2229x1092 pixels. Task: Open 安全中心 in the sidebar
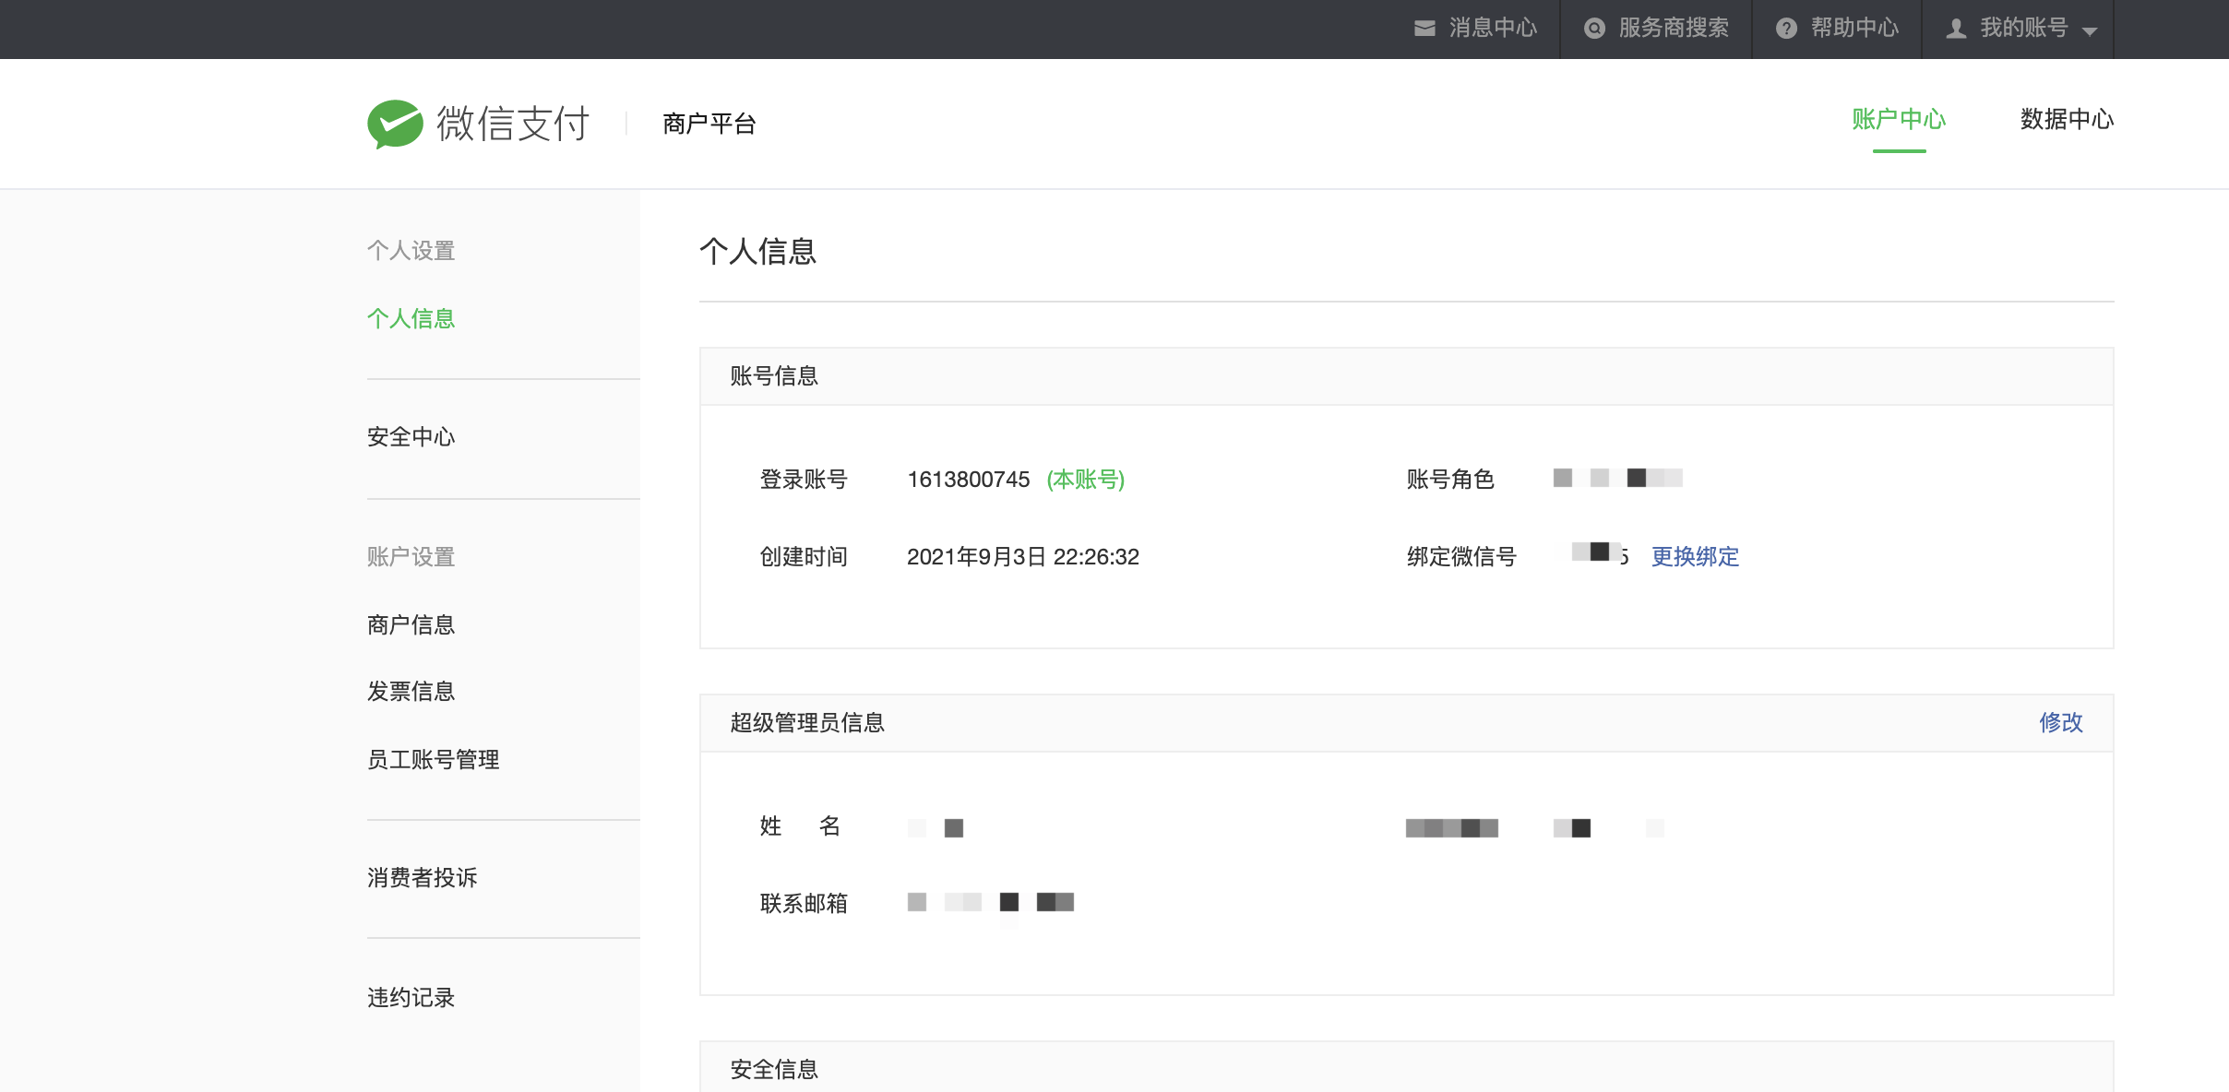[411, 436]
